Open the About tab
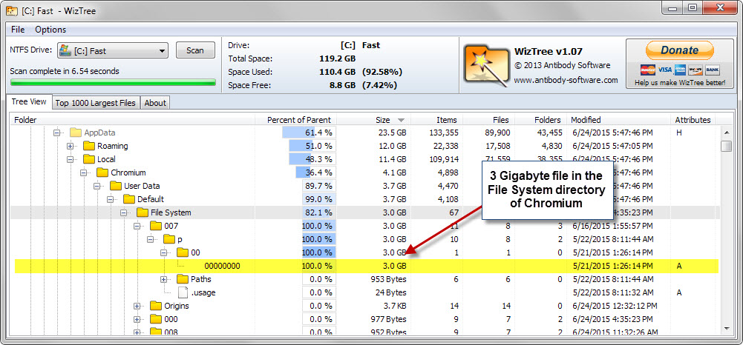 155,103
